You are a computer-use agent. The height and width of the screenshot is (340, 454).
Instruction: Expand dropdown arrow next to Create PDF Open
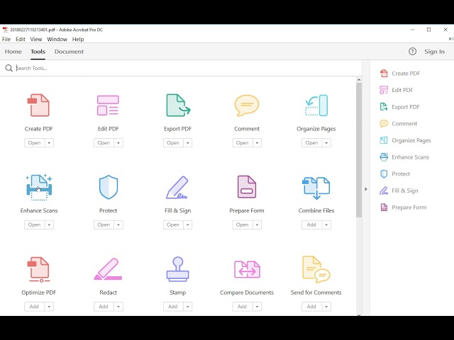pyautogui.click(x=49, y=143)
